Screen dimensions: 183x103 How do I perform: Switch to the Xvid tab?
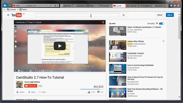pyautogui.click(x=93, y=6)
